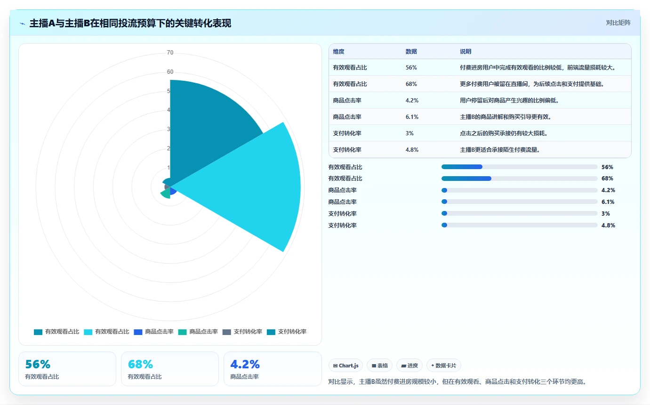Click the description ending with 前端流量损耗较大
The height and width of the screenshot is (405, 650).
538,68
